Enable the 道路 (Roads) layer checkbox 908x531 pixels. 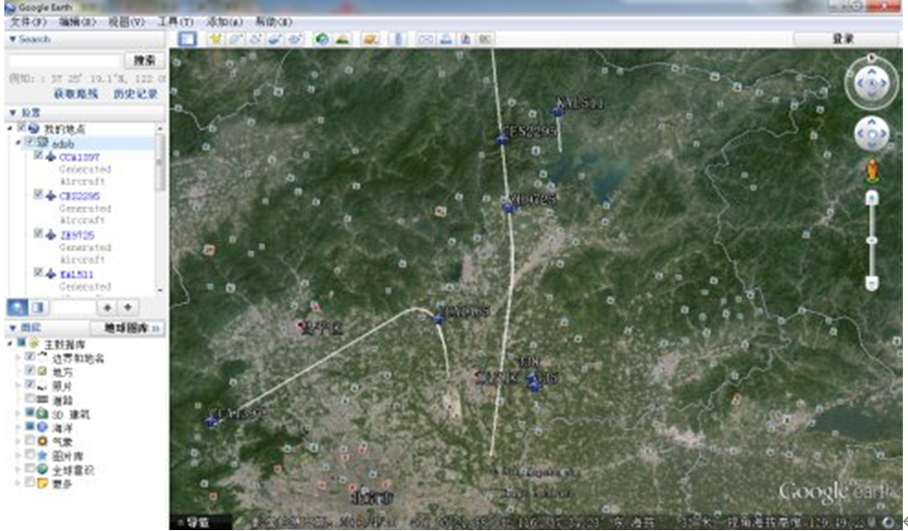[30, 399]
